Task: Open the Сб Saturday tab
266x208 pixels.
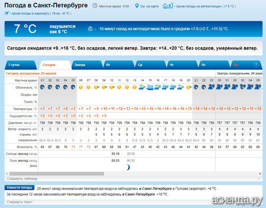Action: pos(246,65)
